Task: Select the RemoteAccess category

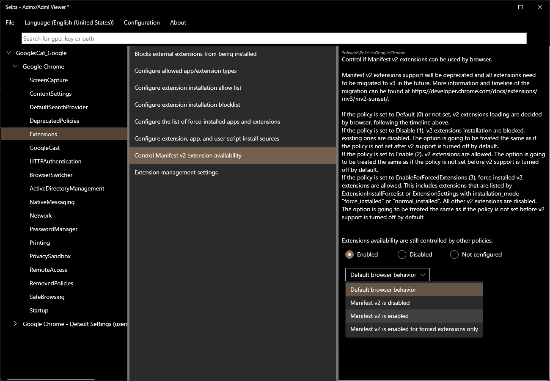Action: [64, 270]
